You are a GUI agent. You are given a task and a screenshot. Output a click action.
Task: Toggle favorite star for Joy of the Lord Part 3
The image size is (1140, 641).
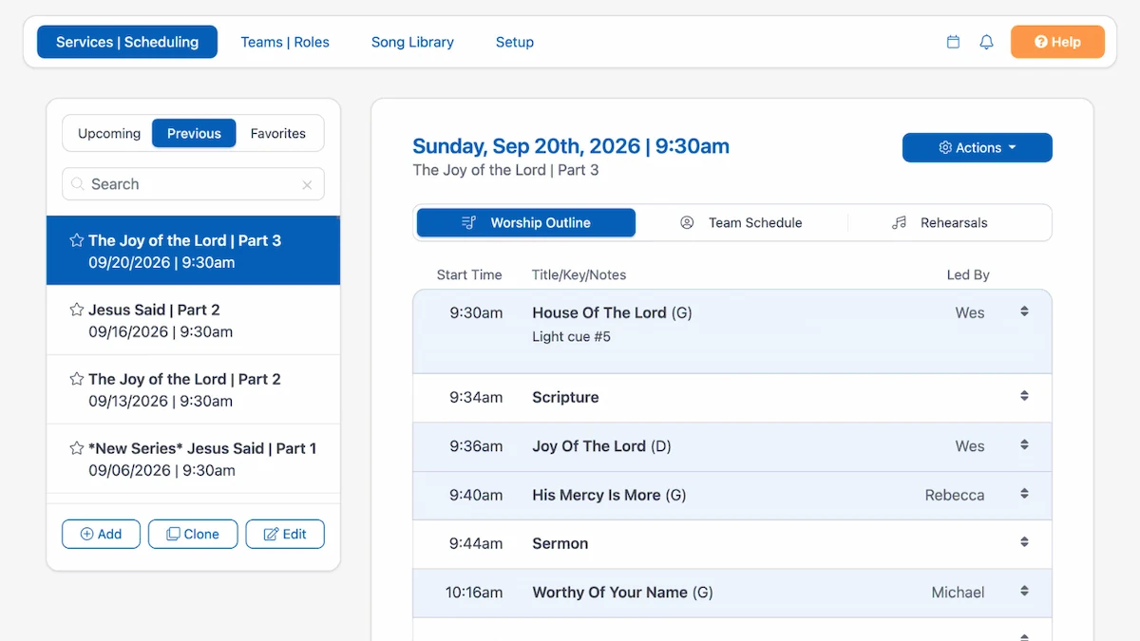click(x=77, y=240)
